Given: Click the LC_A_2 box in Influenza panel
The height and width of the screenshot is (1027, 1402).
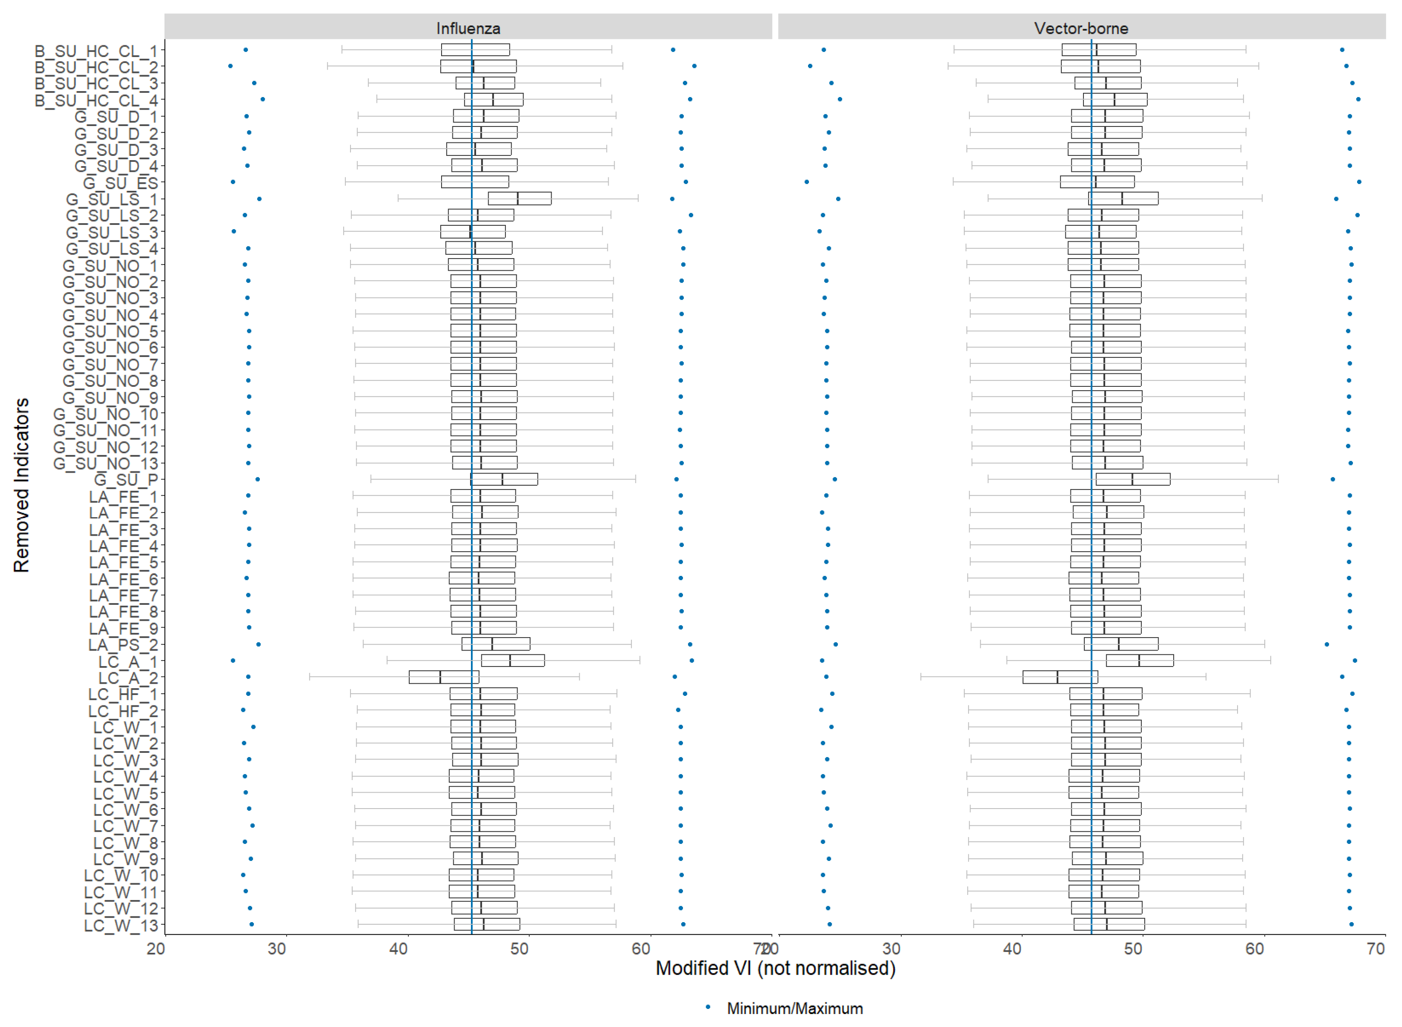Looking at the screenshot, I should pyautogui.click(x=444, y=677).
